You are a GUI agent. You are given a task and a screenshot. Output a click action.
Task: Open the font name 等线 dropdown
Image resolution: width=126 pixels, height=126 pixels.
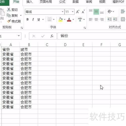(x=62, y=12)
